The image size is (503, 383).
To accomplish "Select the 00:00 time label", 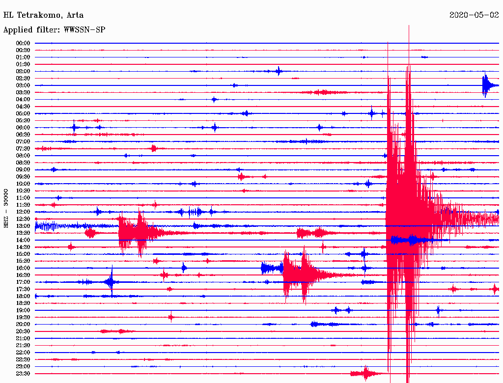I will (x=23, y=43).
